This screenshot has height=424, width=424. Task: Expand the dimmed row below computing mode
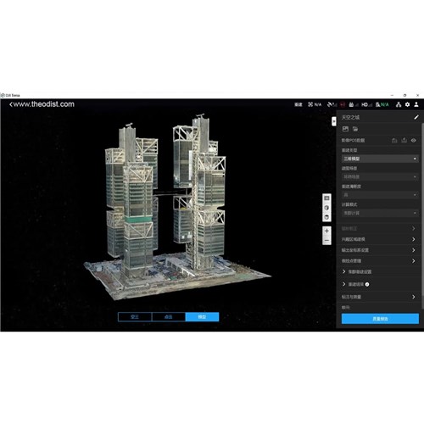[x=379, y=228]
